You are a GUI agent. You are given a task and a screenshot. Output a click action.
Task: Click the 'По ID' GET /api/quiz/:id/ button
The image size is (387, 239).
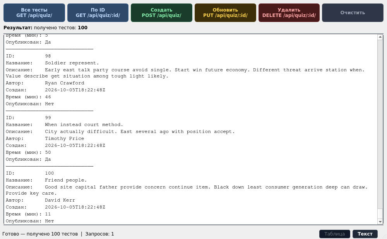[x=98, y=13]
